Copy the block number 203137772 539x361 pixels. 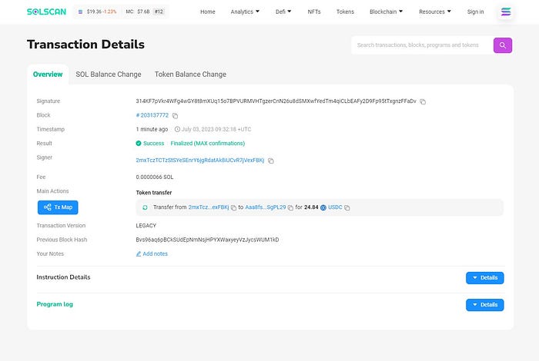coord(175,115)
